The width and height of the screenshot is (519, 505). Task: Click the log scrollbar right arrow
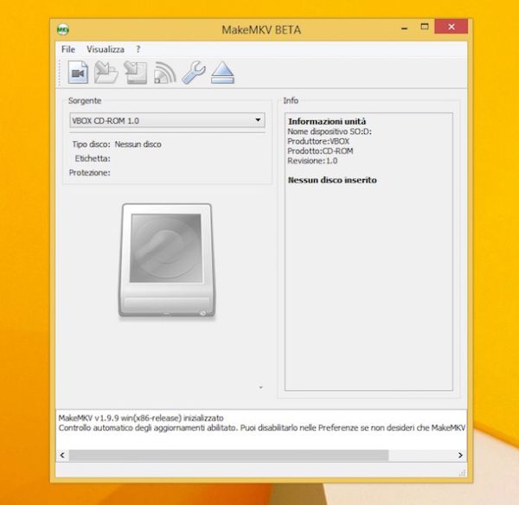(460, 455)
